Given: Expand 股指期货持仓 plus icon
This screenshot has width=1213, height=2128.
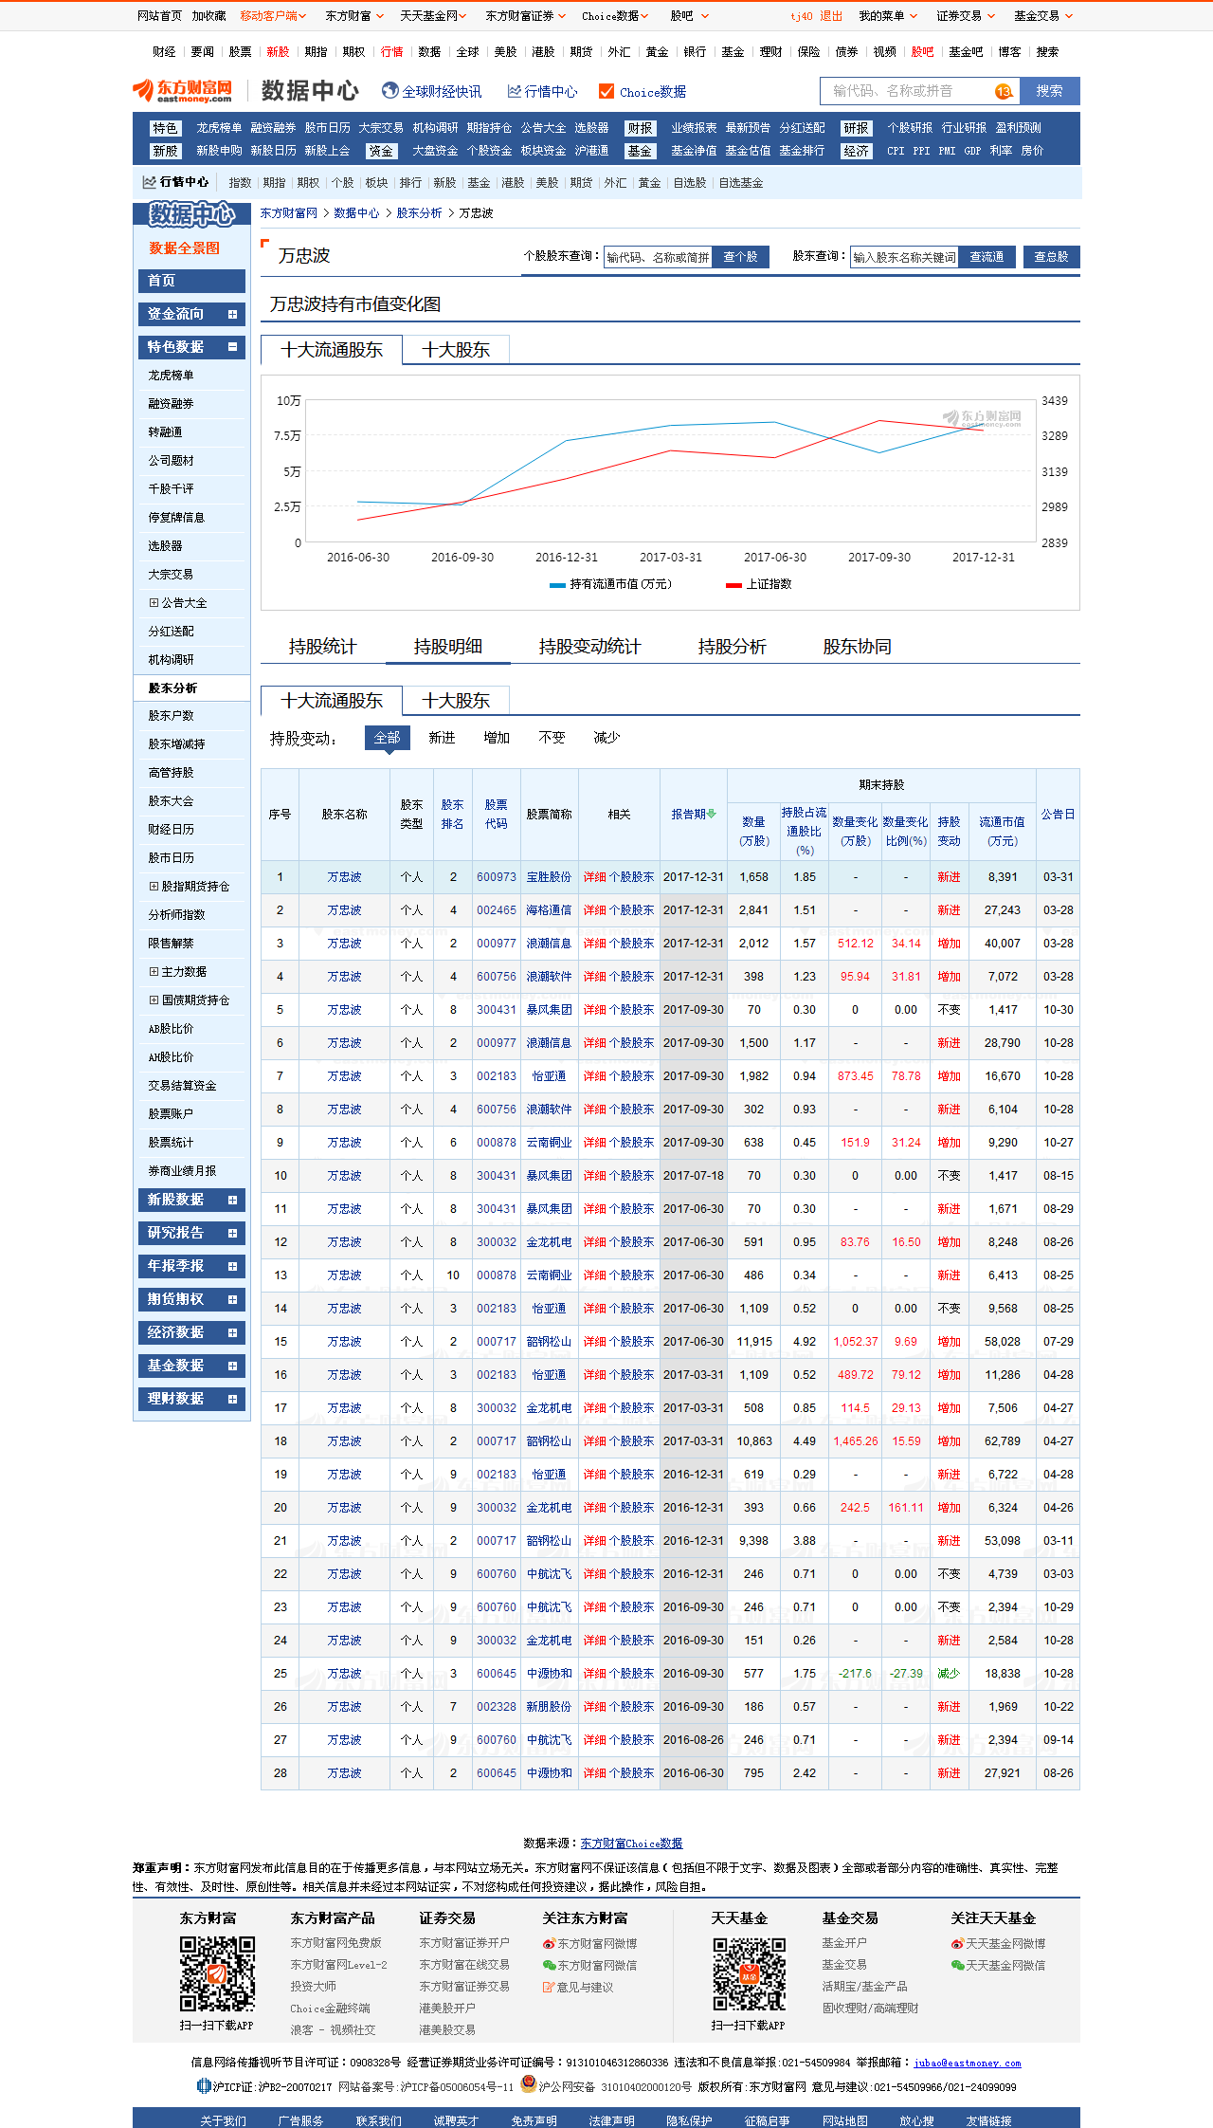Looking at the screenshot, I should [154, 886].
